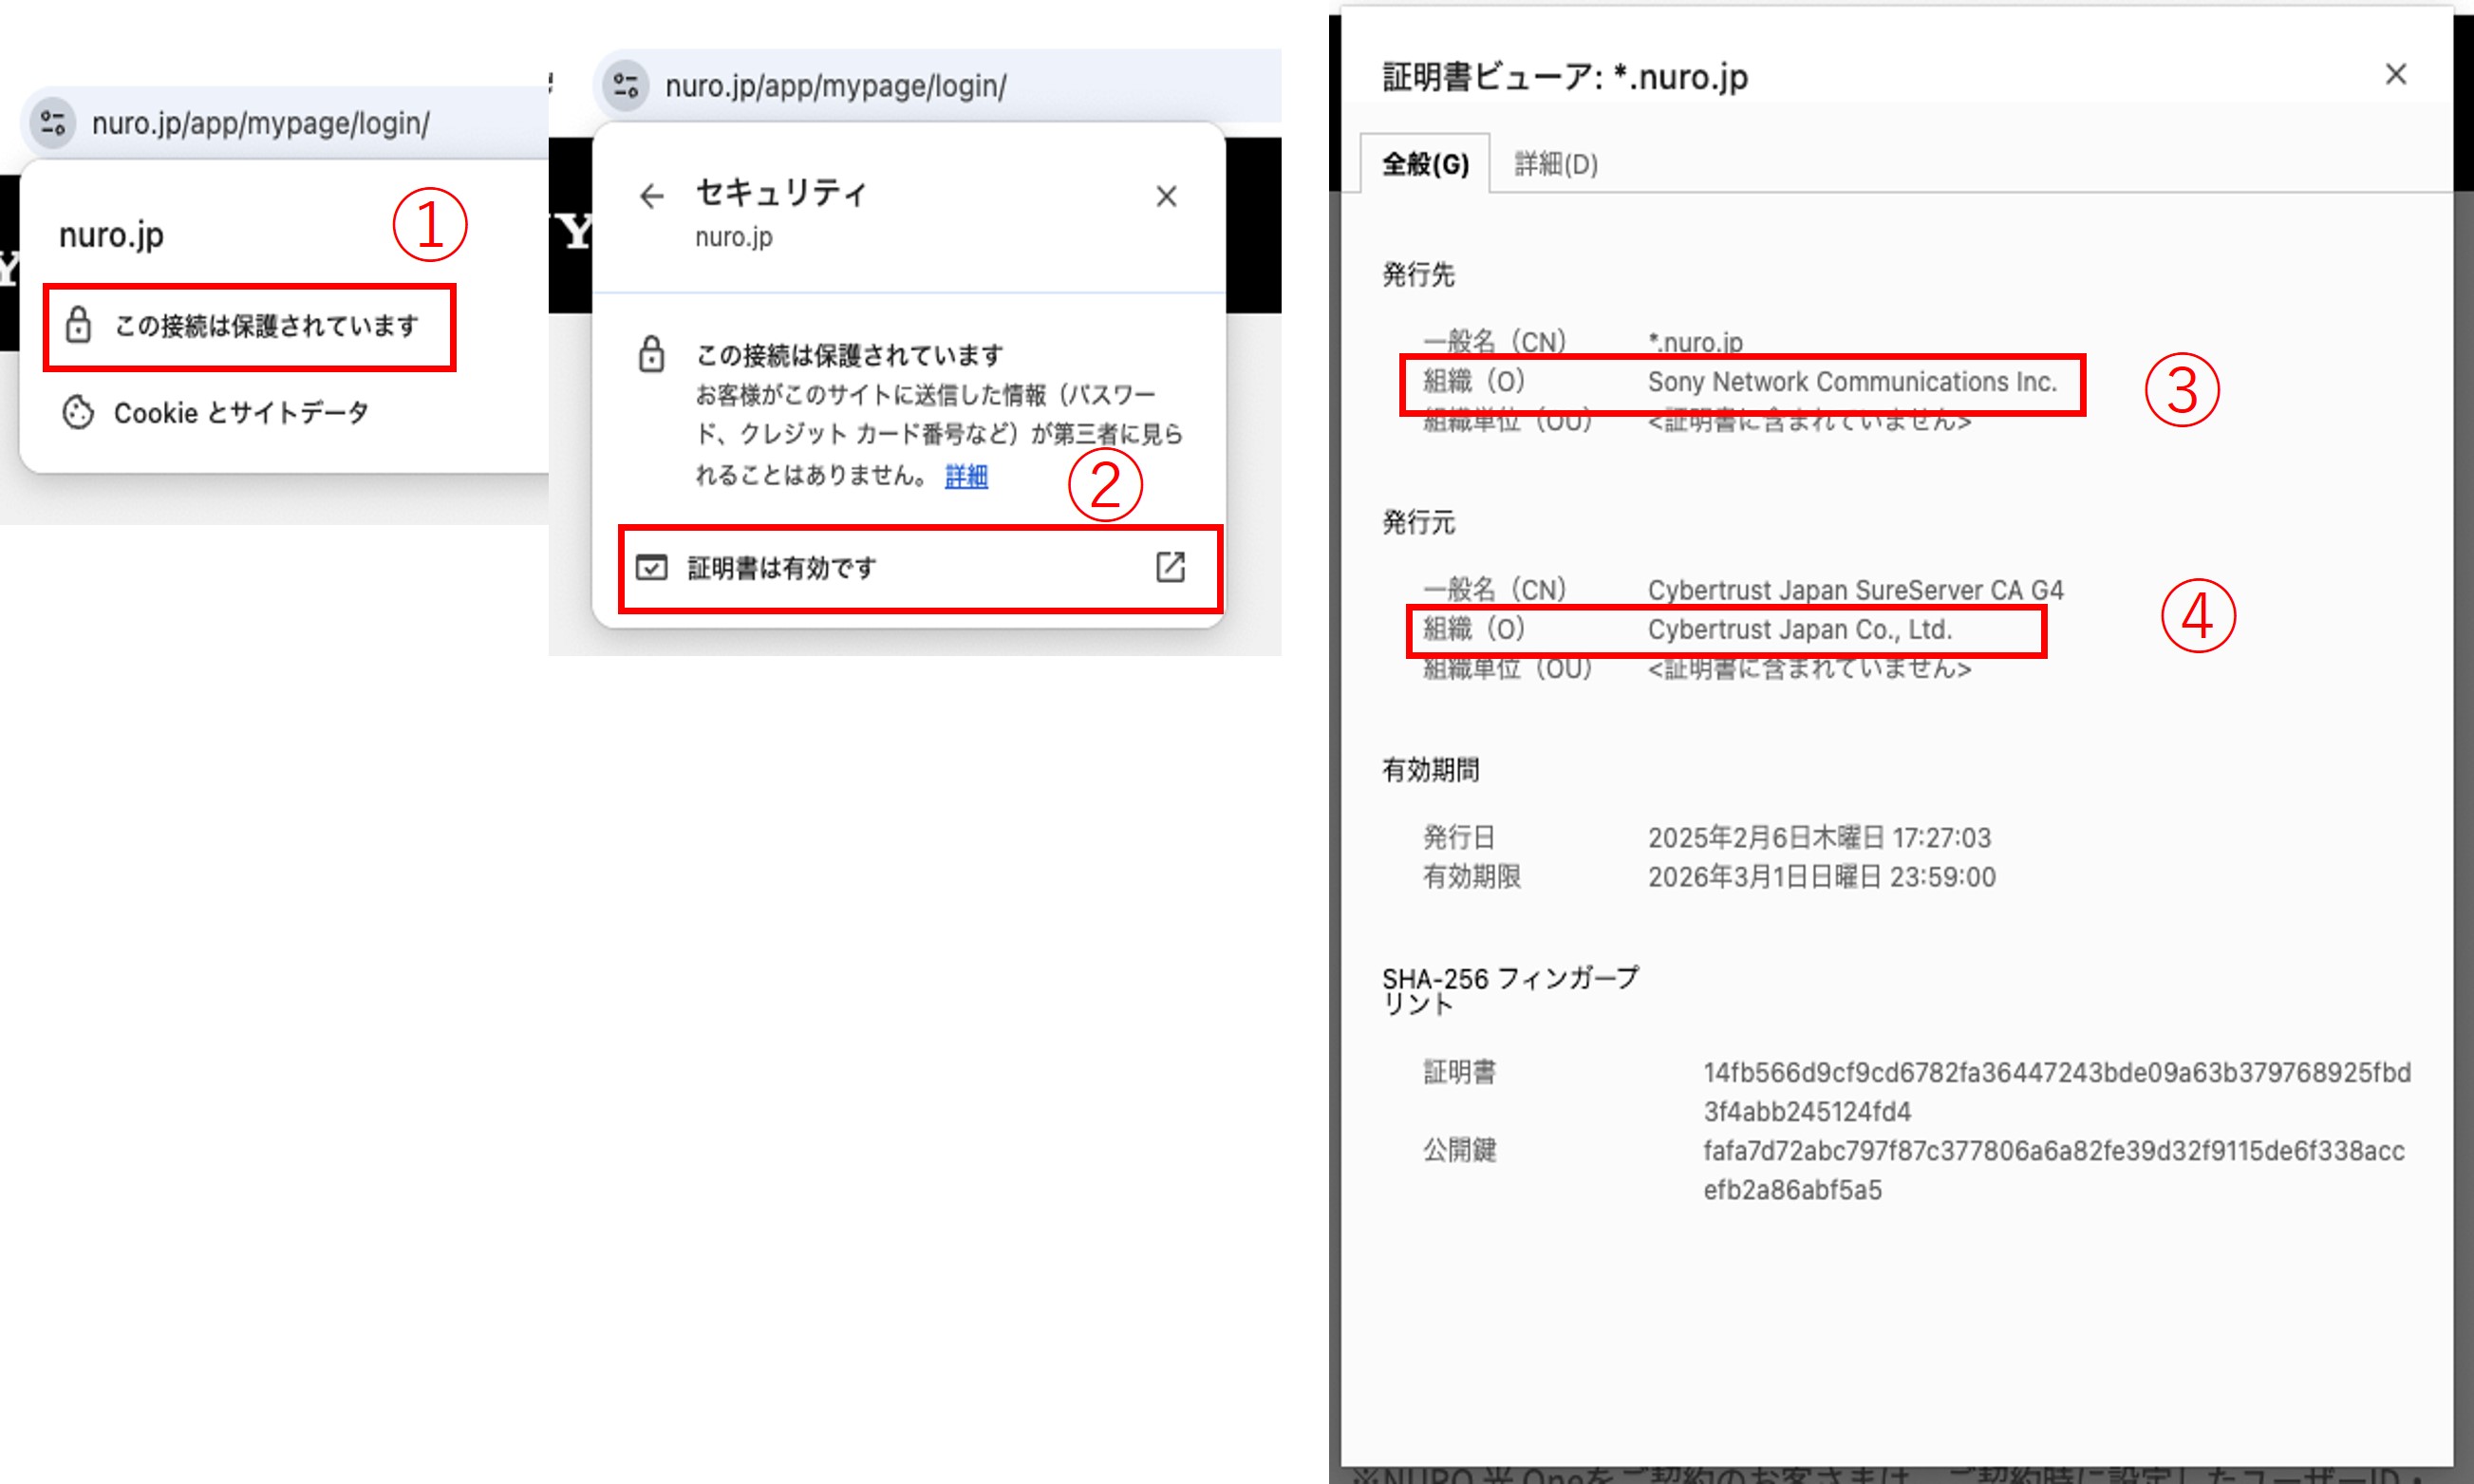2474x1484 pixels.
Task: Go back using the security panel arrow
Action: click(x=653, y=196)
